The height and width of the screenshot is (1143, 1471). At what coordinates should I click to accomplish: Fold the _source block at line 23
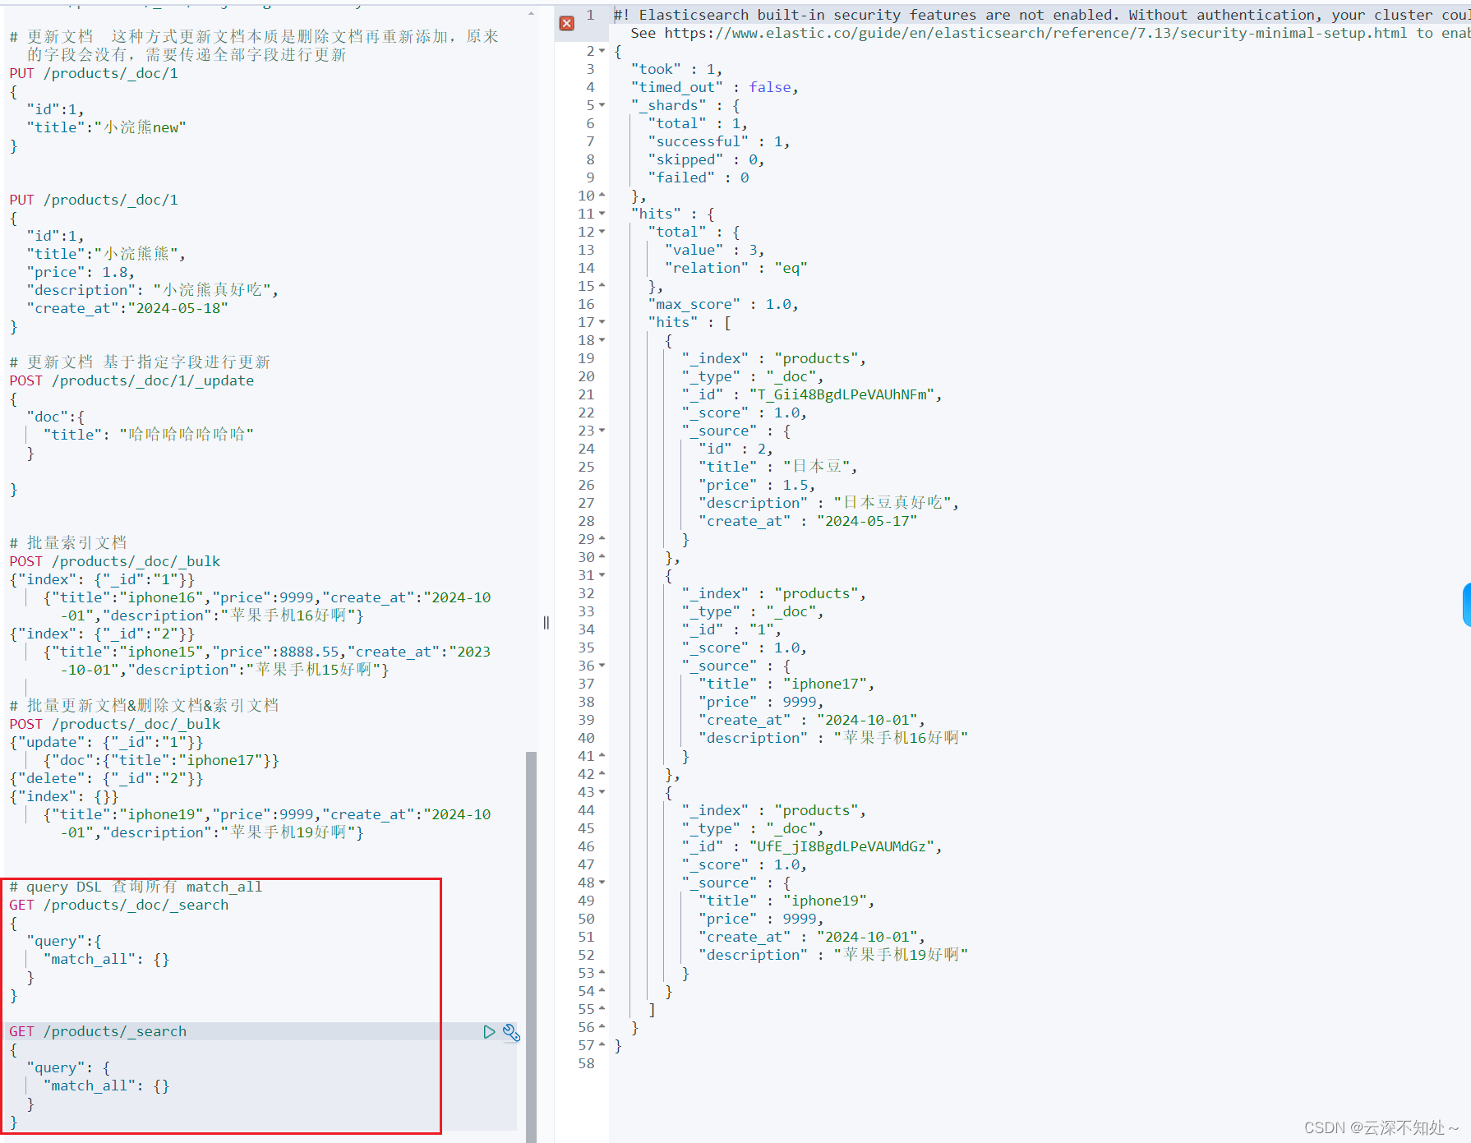click(x=602, y=431)
